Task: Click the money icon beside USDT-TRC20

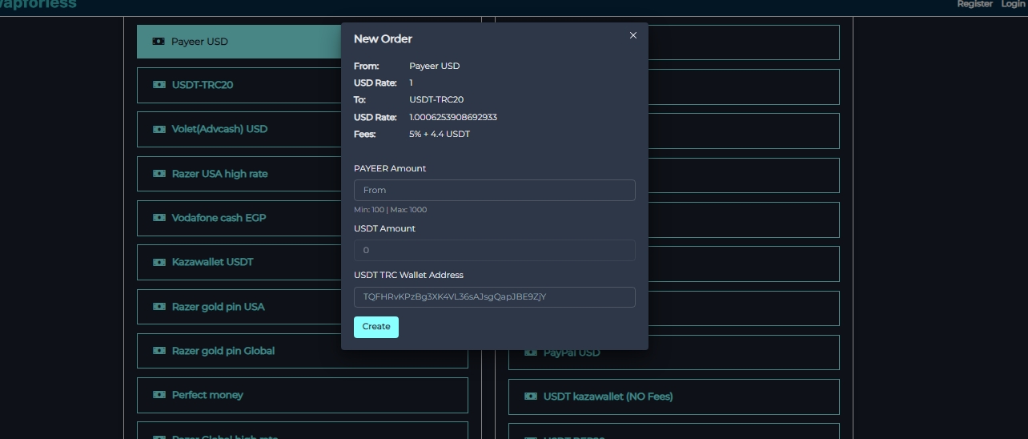Action: click(x=159, y=85)
